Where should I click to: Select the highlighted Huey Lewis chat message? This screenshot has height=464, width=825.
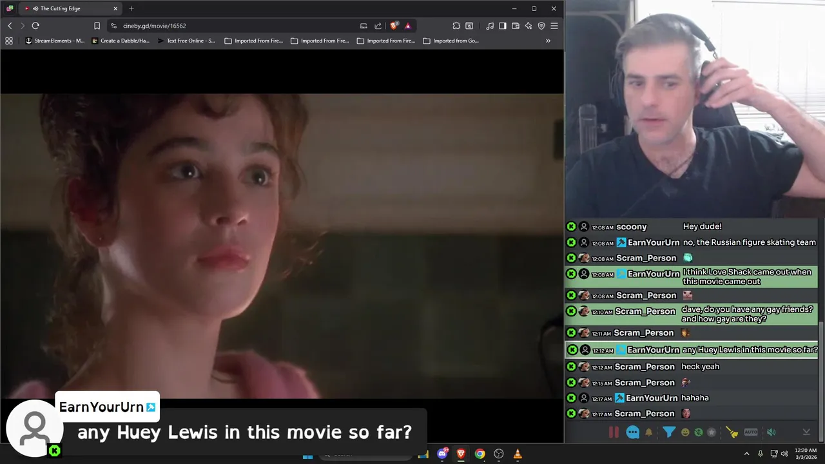pyautogui.click(x=691, y=350)
